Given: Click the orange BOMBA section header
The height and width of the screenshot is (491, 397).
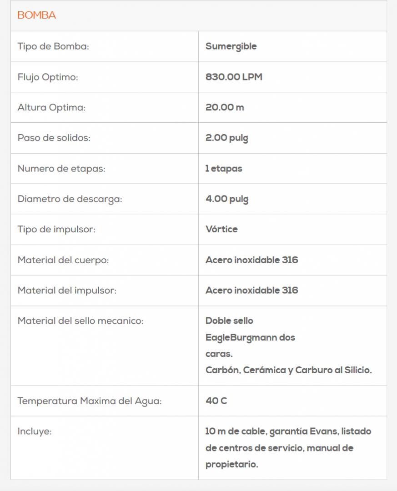Looking at the screenshot, I should 36,15.
